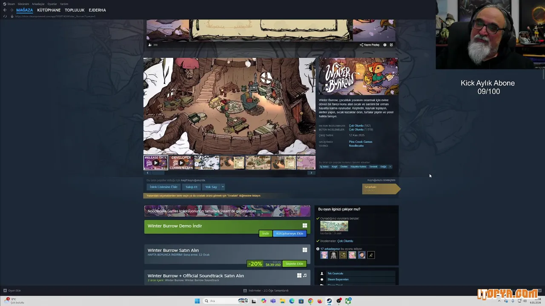Add a tag with the plus button
This screenshot has height=306, width=545.
(x=390, y=167)
